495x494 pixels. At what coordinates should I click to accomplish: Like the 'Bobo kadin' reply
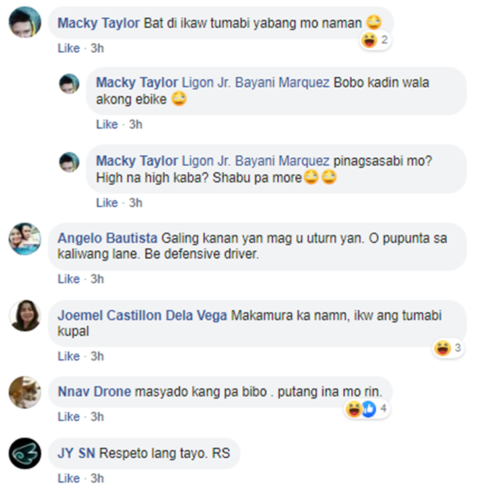click(x=107, y=124)
